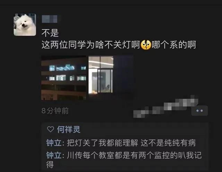
Task: Select the "不是" post text line
Action: (50, 33)
